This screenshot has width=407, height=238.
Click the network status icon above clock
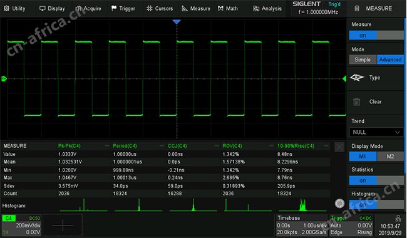point(398,219)
